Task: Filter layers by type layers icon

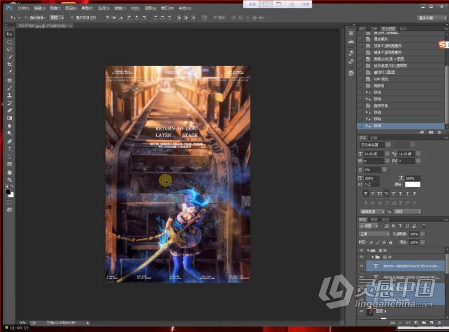Action: (x=400, y=226)
